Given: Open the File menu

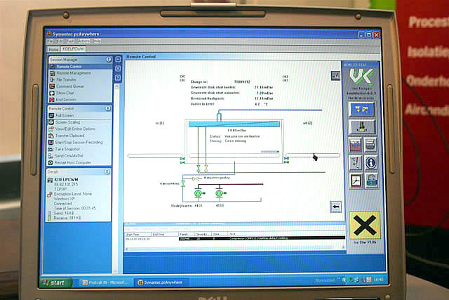Looking at the screenshot, I should tap(50, 41).
